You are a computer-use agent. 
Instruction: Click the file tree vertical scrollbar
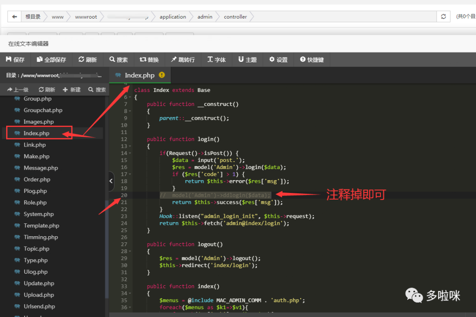pos(107,249)
